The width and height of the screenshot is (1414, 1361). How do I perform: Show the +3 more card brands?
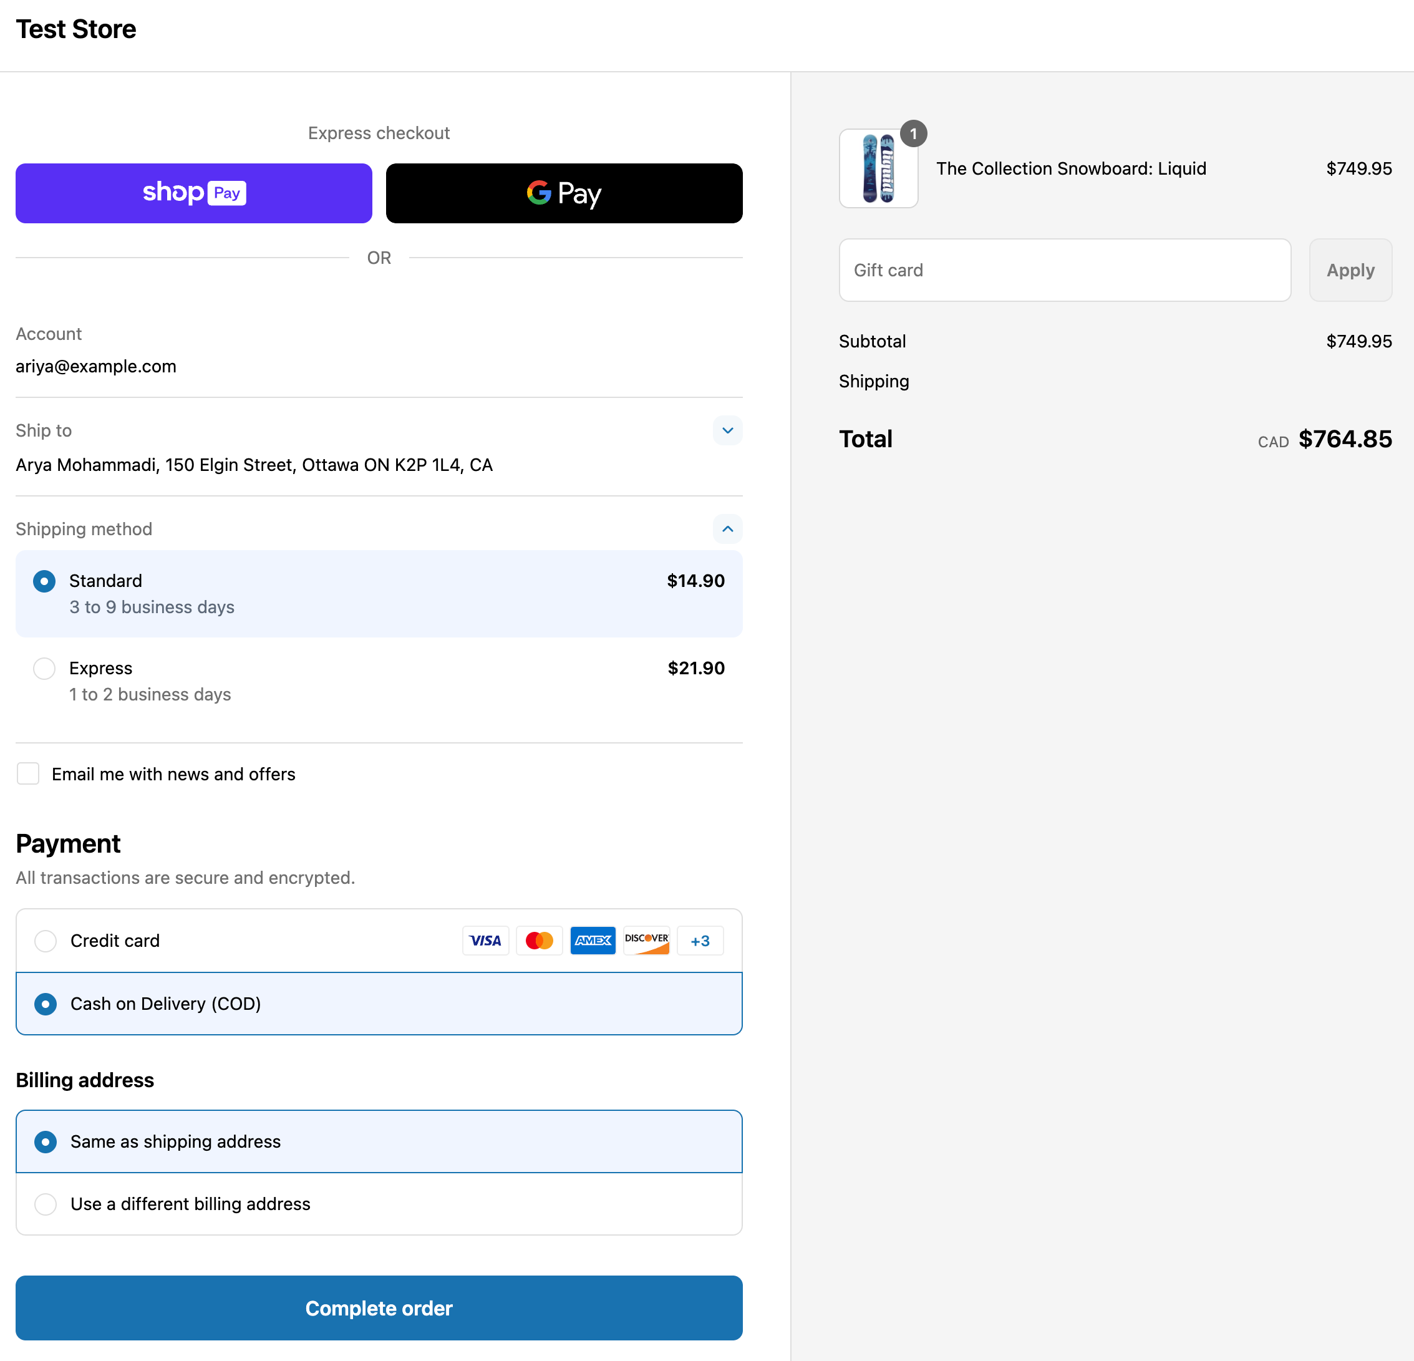700,941
